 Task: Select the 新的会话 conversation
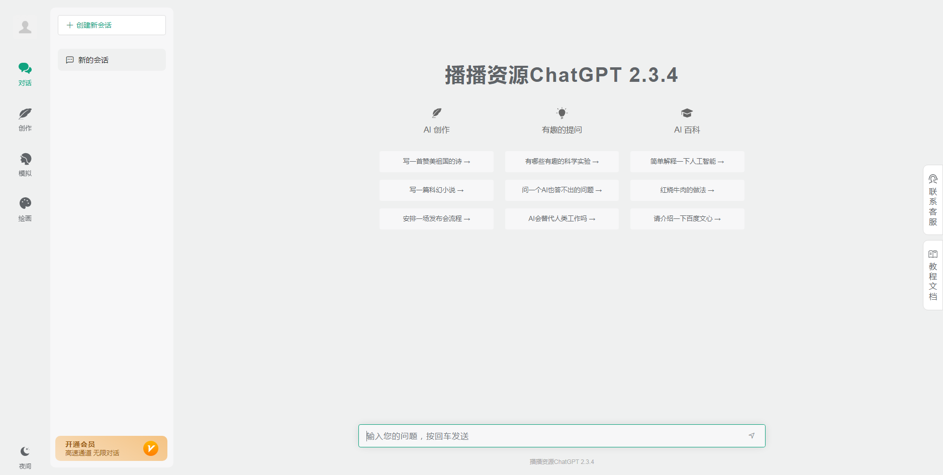click(112, 60)
